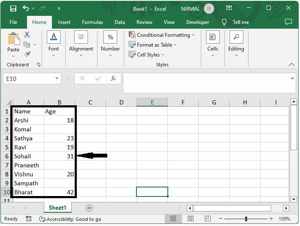The image size is (300, 226).
Task: Click the Undo arrow icon
Action: (x=26, y=9)
